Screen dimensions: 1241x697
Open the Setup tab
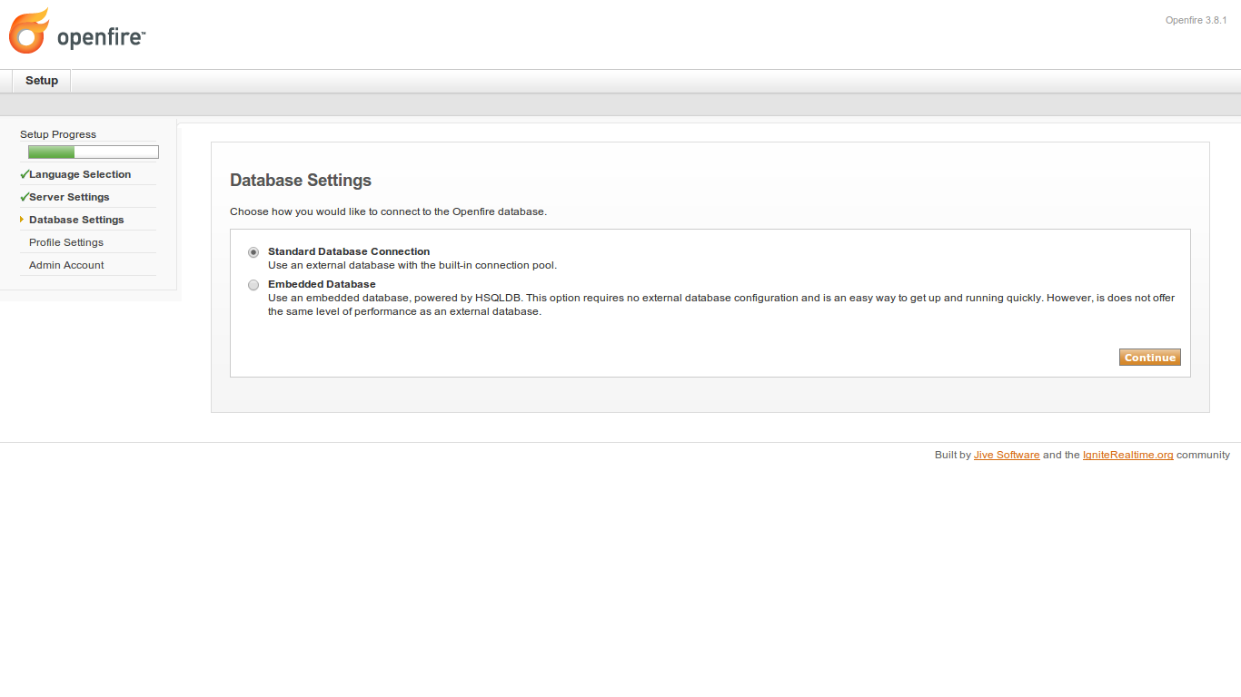point(42,81)
